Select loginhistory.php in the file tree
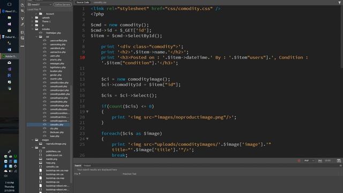The width and height of the screenshot is (343, 193). [58, 68]
